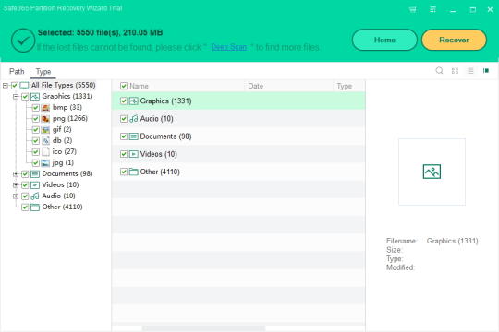This screenshot has height=332, width=499.
Task: Uncheck Graphics (1331) checkbox in tree
Action: (x=25, y=97)
